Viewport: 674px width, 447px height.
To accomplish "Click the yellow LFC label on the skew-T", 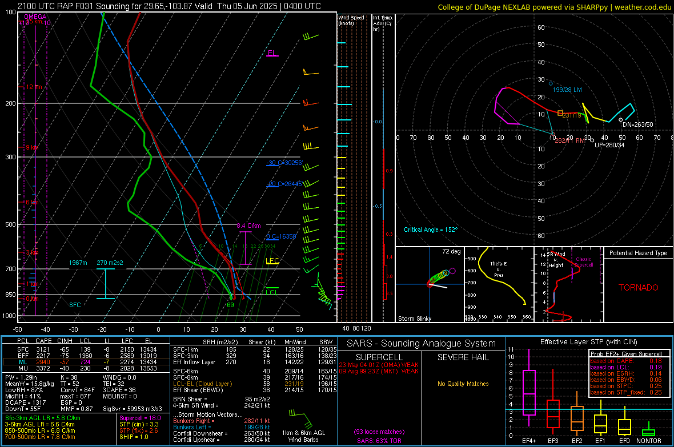I will tap(272, 260).
